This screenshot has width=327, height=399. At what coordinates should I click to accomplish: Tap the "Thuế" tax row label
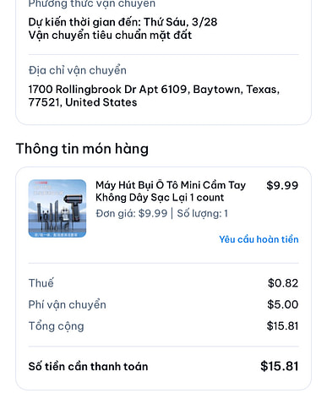pos(41,283)
